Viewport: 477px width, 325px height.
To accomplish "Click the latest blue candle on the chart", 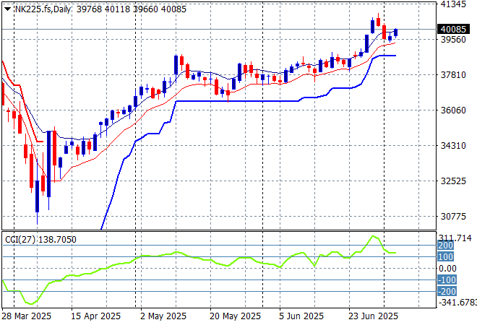I will (396, 32).
